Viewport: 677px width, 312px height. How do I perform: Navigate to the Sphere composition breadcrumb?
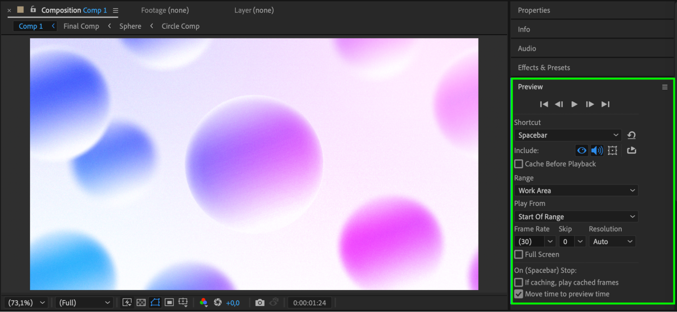pos(130,26)
